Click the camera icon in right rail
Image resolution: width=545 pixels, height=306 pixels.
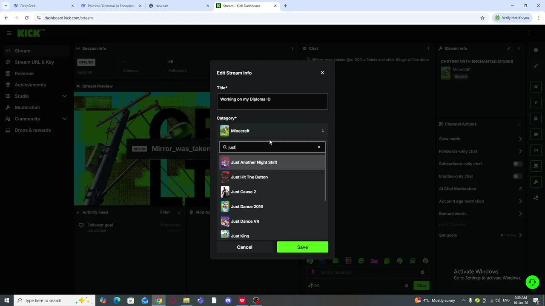(x=536, y=166)
